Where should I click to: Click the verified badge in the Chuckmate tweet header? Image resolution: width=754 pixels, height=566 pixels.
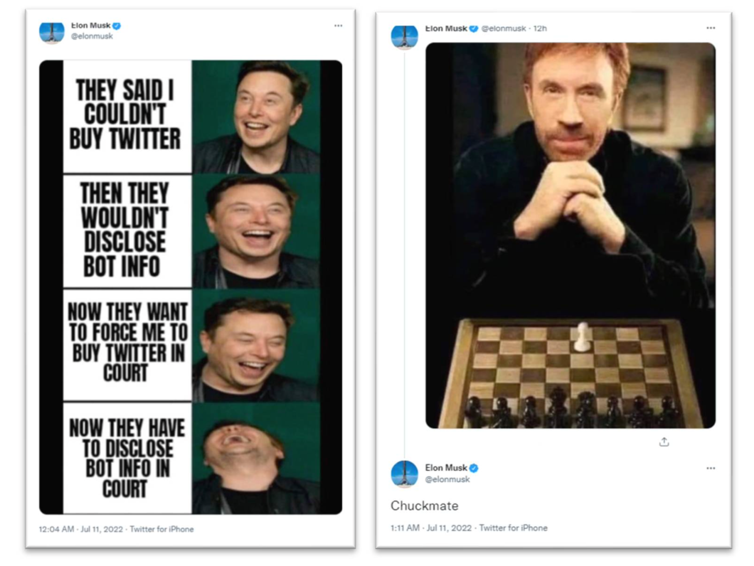click(474, 468)
